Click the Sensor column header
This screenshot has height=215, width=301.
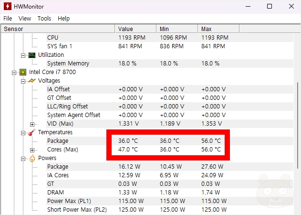coord(58,29)
